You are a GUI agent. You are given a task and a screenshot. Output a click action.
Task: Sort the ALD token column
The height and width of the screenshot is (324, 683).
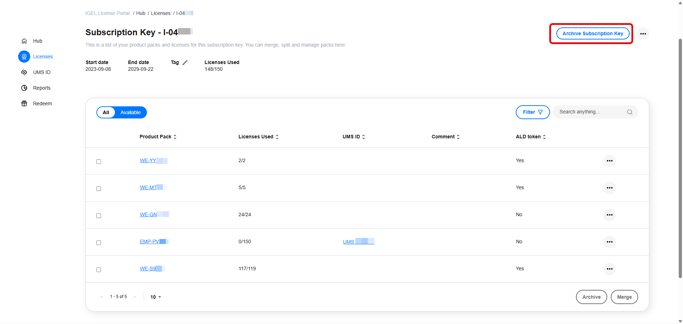[x=544, y=137]
